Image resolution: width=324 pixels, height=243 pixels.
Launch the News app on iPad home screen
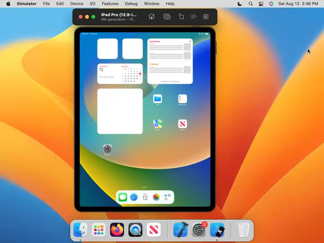(183, 124)
